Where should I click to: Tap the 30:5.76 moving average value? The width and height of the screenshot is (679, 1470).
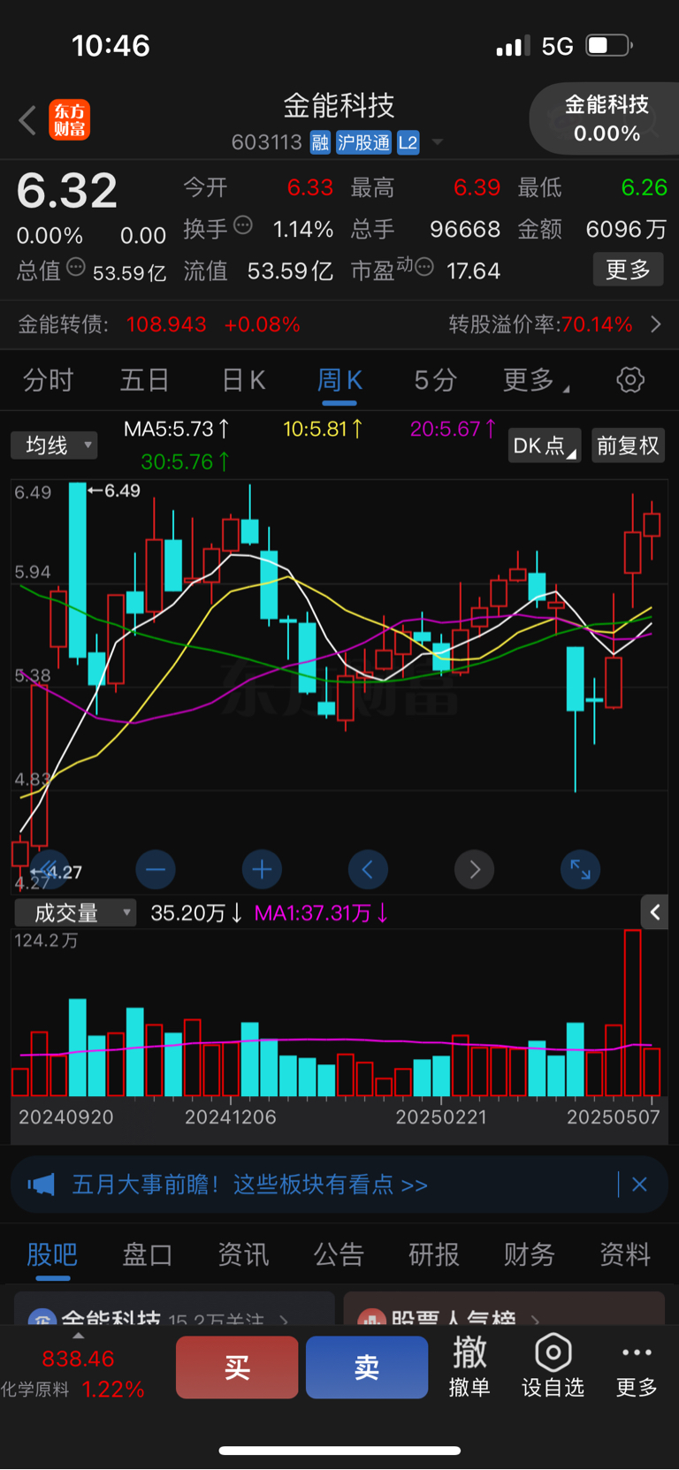pos(186,461)
